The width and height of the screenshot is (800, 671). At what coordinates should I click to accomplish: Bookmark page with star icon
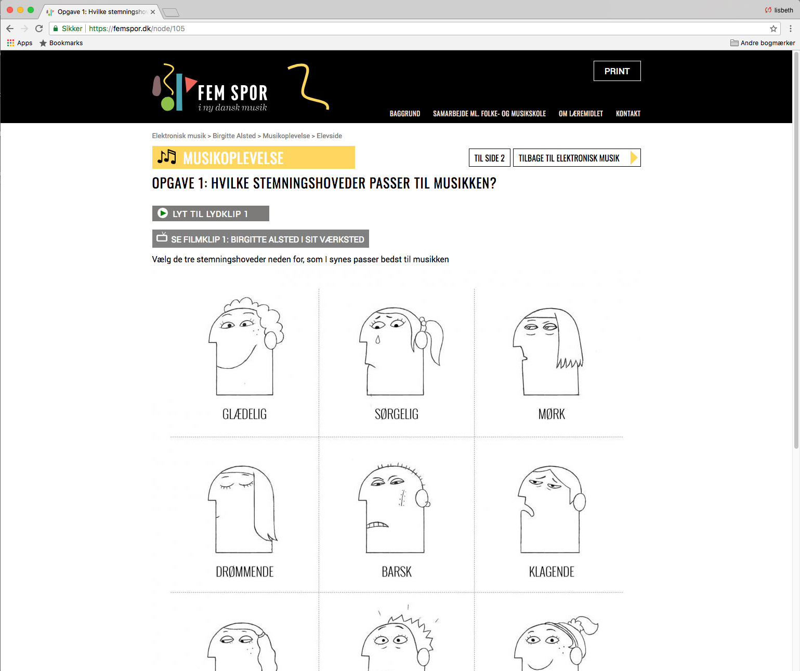(x=773, y=29)
